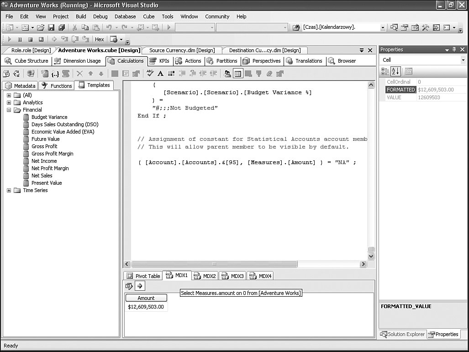469x352 pixels.
Task: Open the Source Currency.dim [Design] document tab
Action: tap(182, 50)
